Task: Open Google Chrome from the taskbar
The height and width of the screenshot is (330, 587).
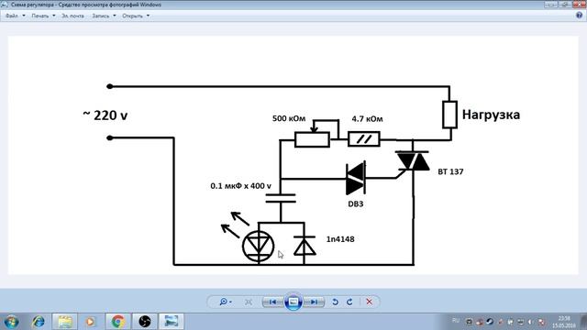Action: tap(118, 322)
